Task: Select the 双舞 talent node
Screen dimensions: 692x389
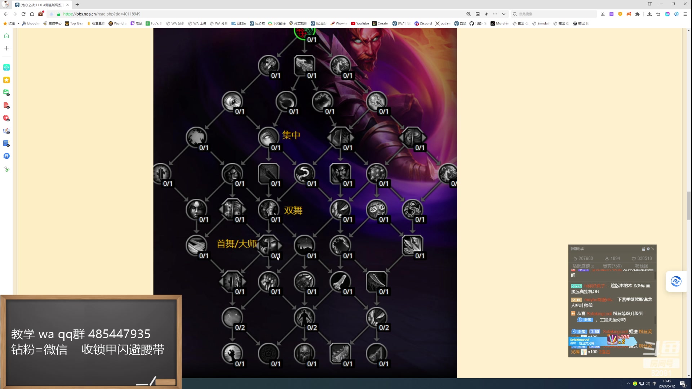Action: coord(269,210)
